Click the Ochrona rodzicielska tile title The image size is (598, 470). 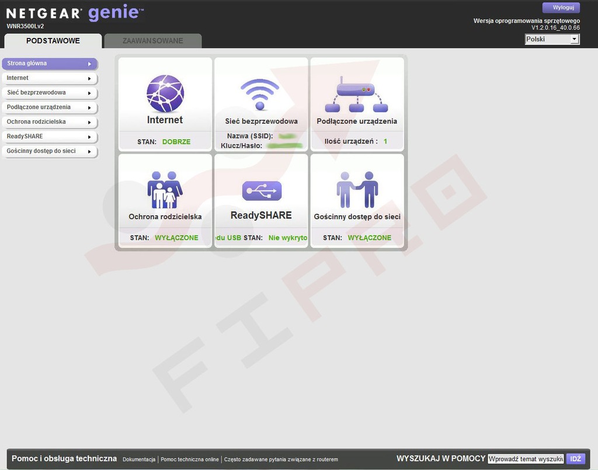(x=165, y=217)
